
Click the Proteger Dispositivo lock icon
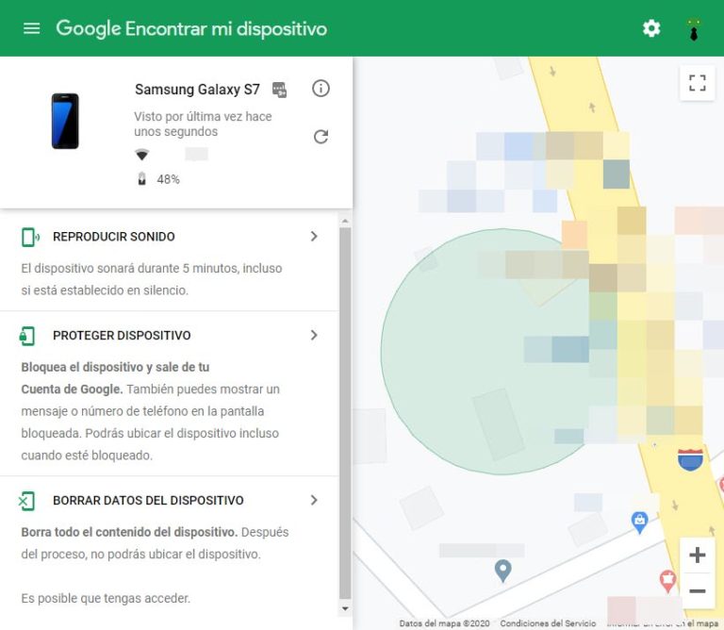[x=27, y=336]
